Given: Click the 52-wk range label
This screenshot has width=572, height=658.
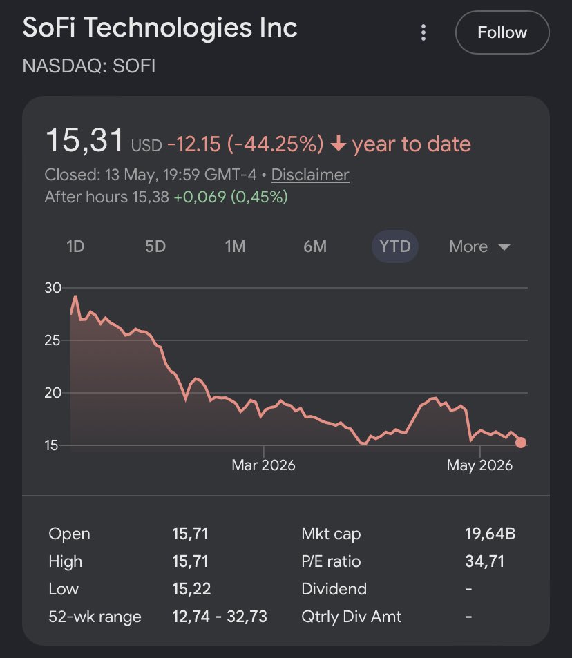Looking at the screenshot, I should click(x=95, y=617).
